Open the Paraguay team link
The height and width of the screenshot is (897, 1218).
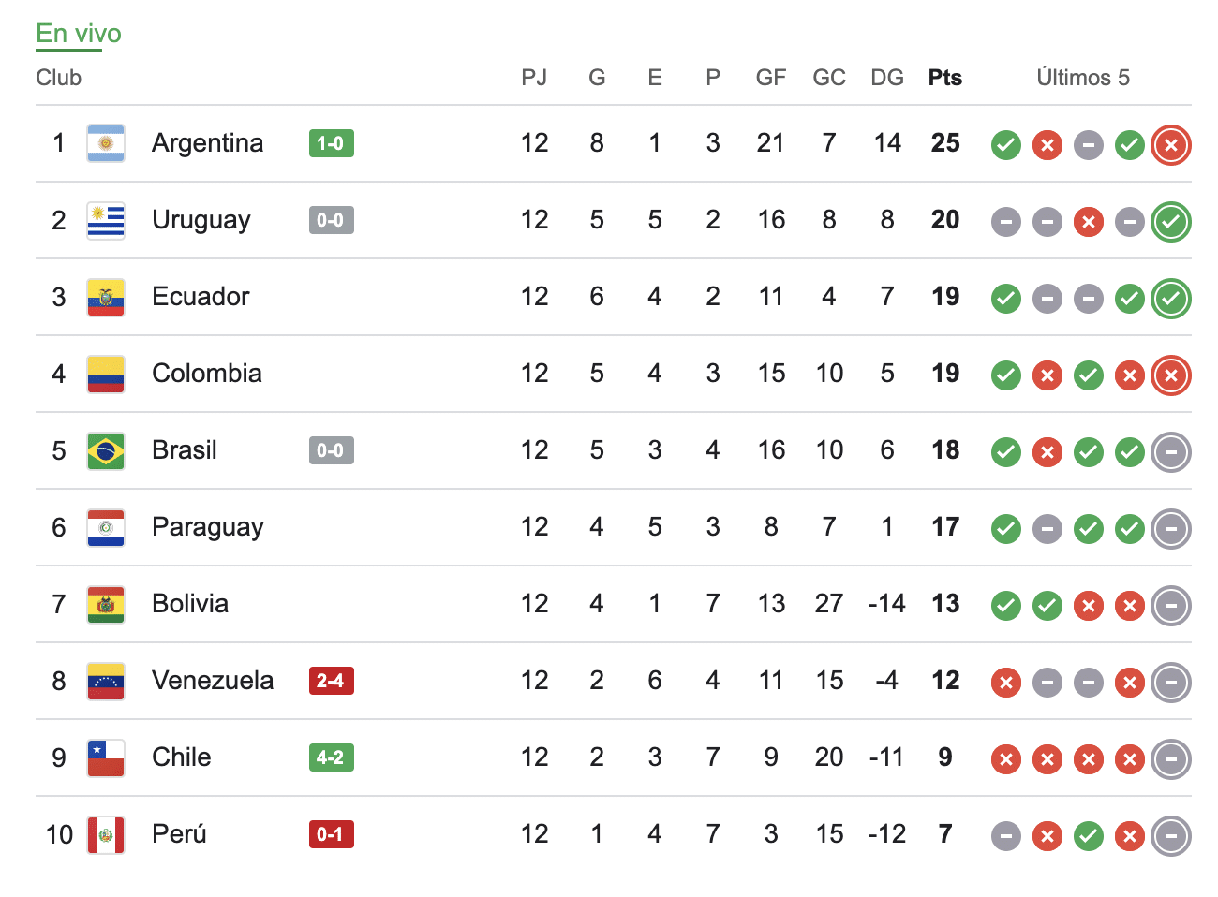[208, 527]
